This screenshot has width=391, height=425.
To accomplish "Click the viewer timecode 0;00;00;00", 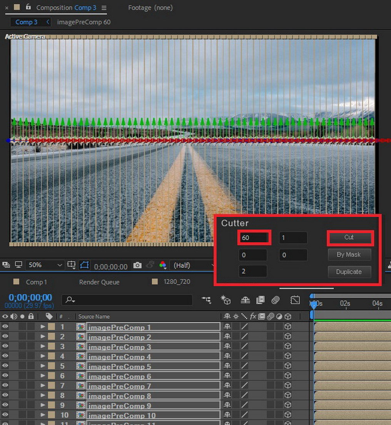I will pyautogui.click(x=111, y=267).
